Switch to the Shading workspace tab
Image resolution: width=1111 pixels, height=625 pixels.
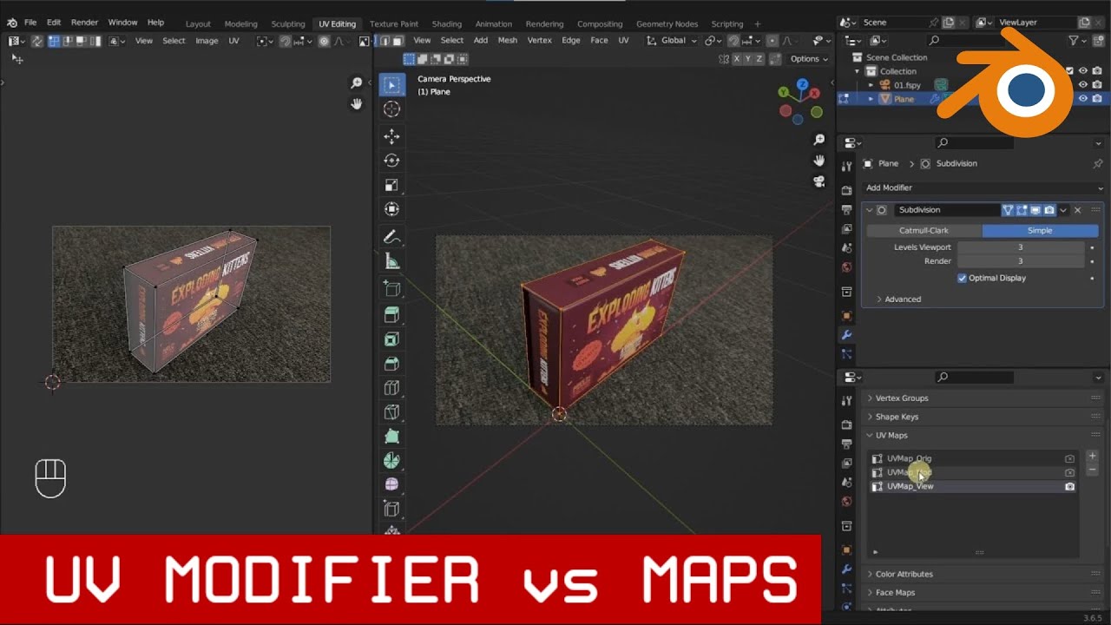pos(446,23)
